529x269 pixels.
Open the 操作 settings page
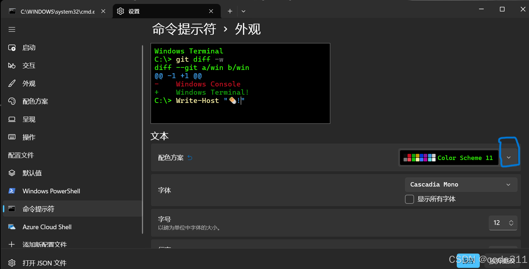72,137
